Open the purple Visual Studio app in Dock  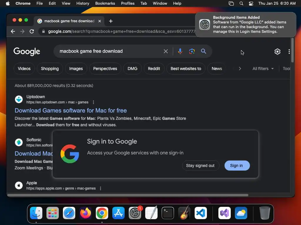click(x=224, y=213)
